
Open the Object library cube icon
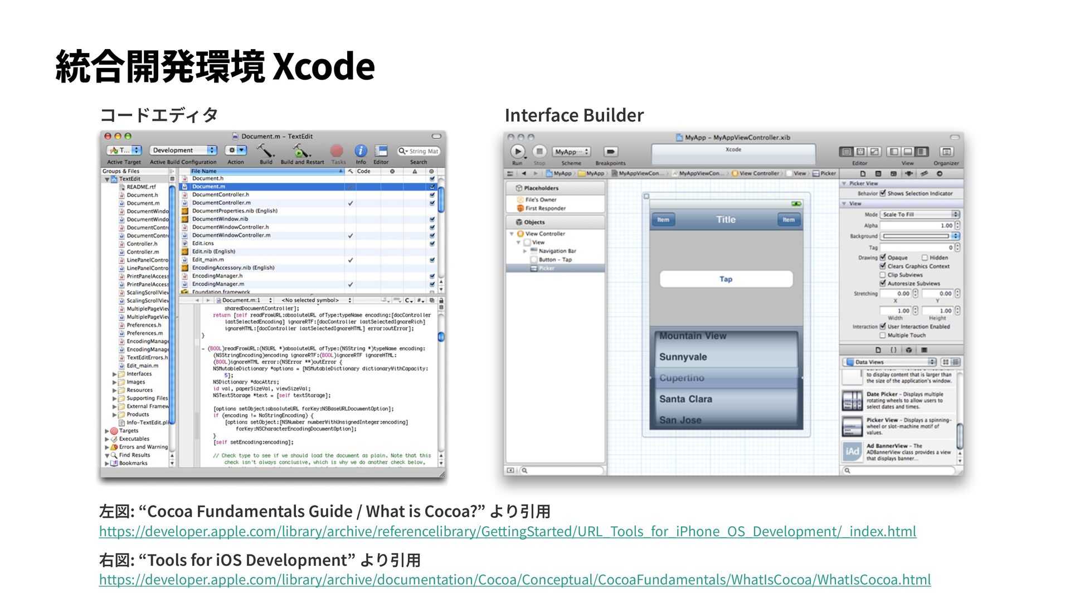(x=909, y=350)
